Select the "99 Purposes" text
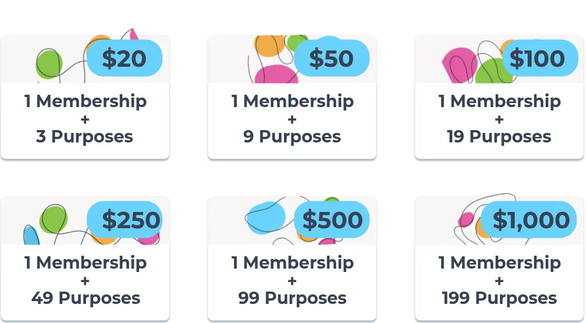586x323 pixels. (x=292, y=298)
